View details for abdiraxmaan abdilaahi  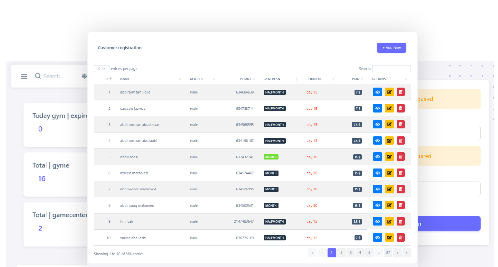377,140
